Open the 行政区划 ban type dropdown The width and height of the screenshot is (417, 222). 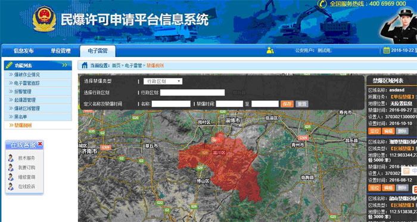click(163, 81)
